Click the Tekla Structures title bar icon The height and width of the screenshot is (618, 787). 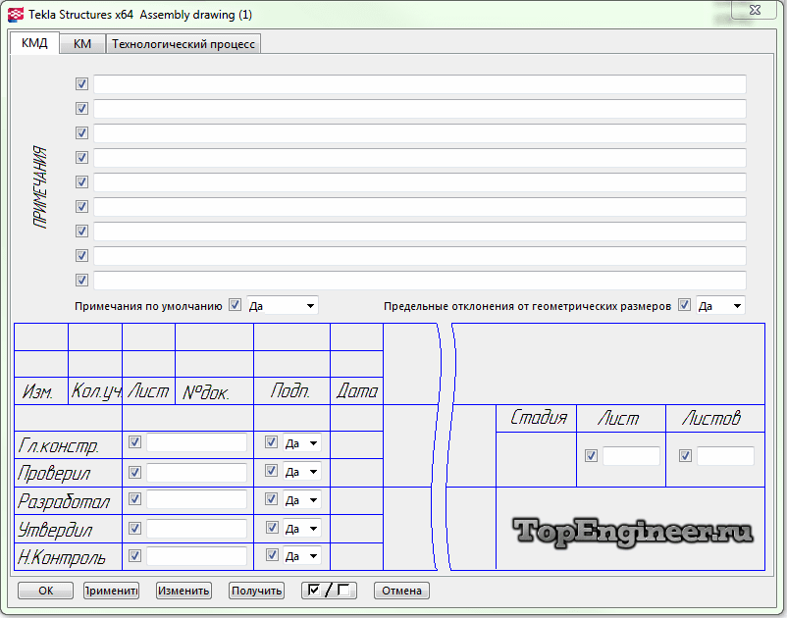tap(15, 15)
